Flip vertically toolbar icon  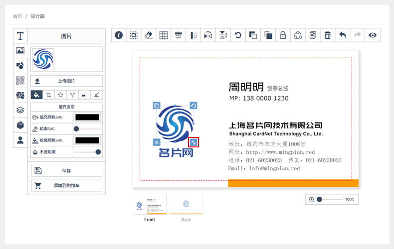pos(223,35)
